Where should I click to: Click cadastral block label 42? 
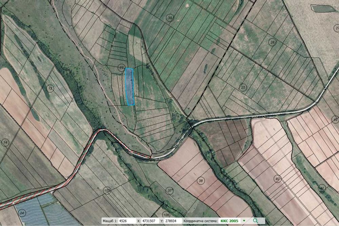pyautogui.click(x=335, y=119)
